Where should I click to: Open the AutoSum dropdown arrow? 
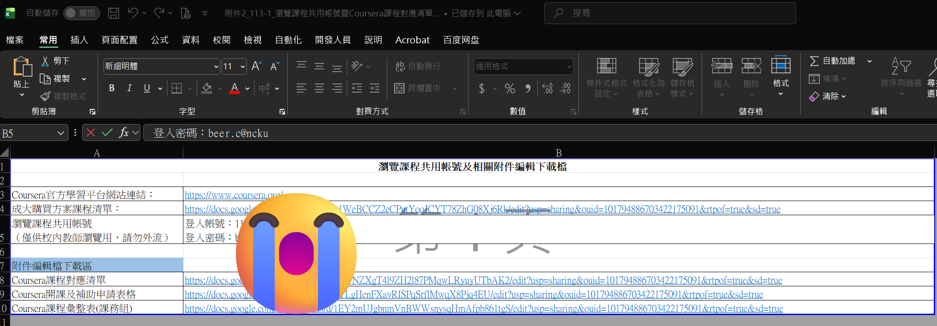[869, 61]
